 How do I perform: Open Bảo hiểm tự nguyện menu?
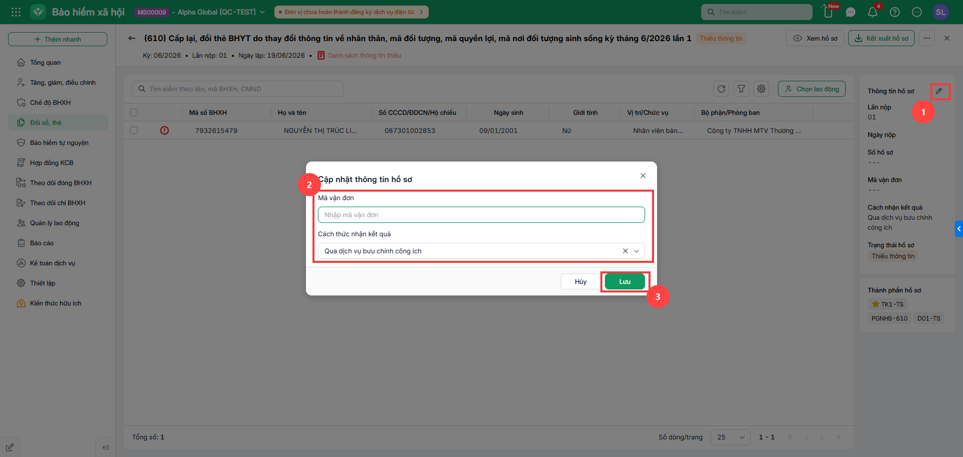click(x=58, y=142)
